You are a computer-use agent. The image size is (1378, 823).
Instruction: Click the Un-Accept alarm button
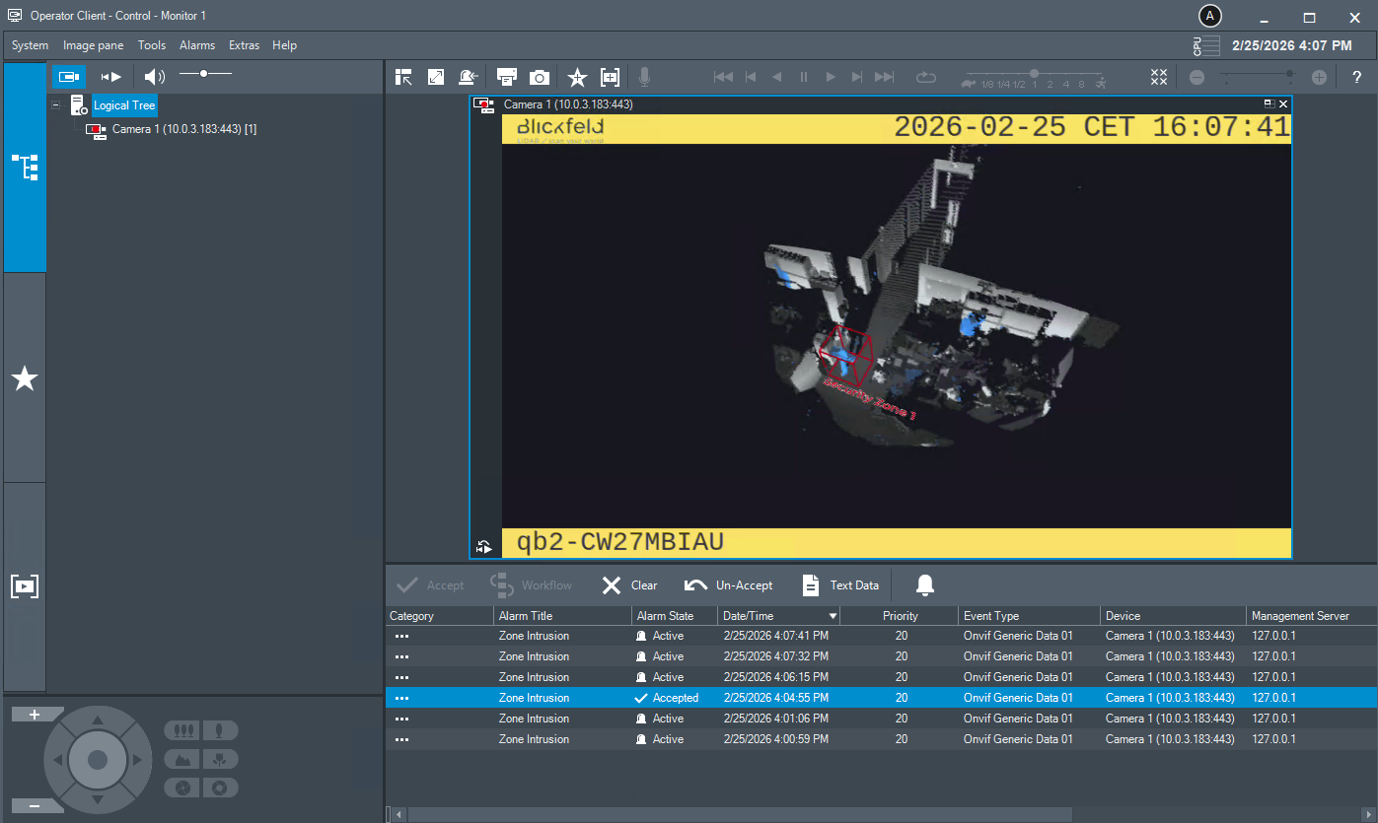[x=729, y=585]
